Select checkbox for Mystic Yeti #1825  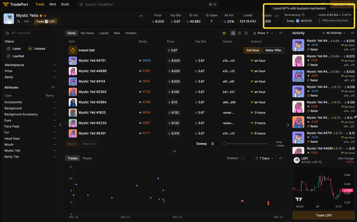point(65,113)
